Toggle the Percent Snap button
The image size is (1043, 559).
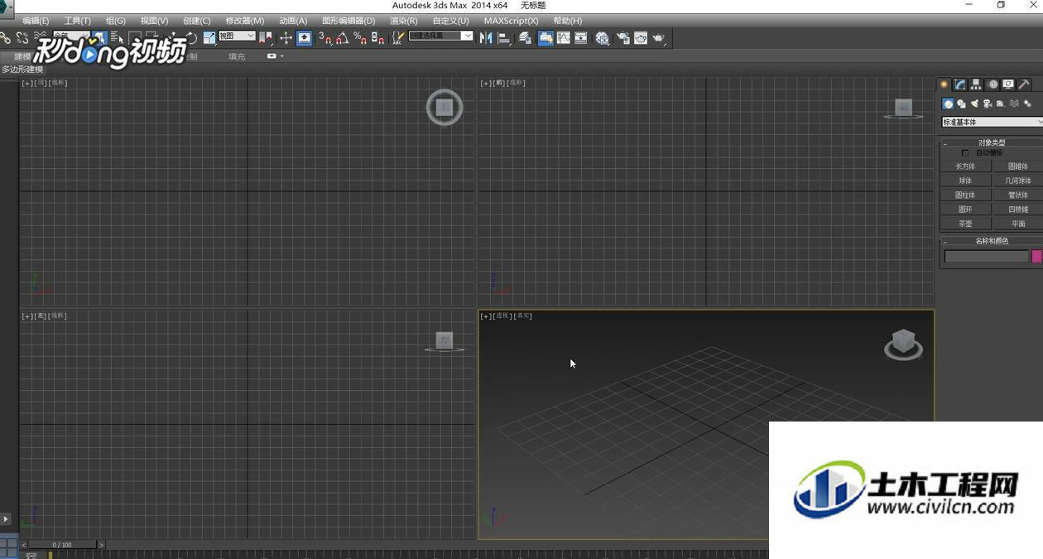click(360, 37)
